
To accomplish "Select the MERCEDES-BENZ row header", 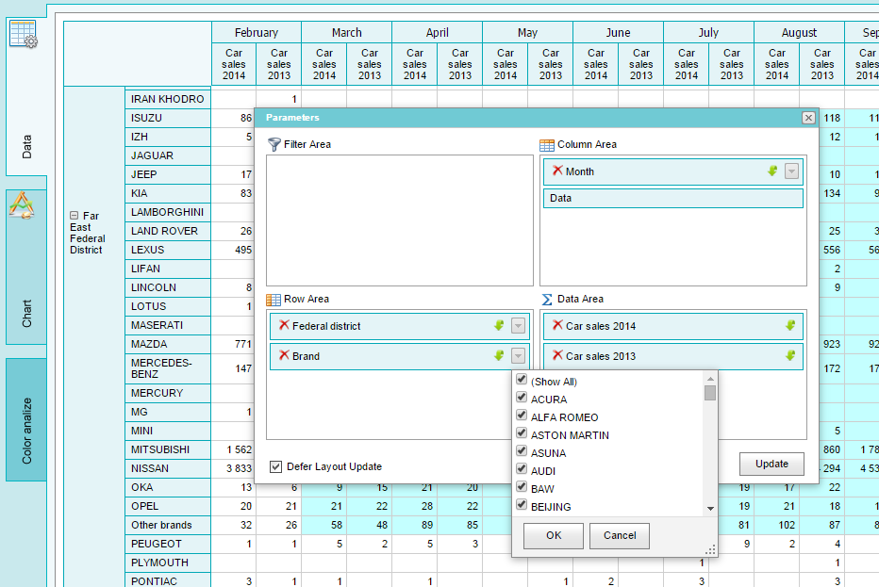I will [168, 368].
